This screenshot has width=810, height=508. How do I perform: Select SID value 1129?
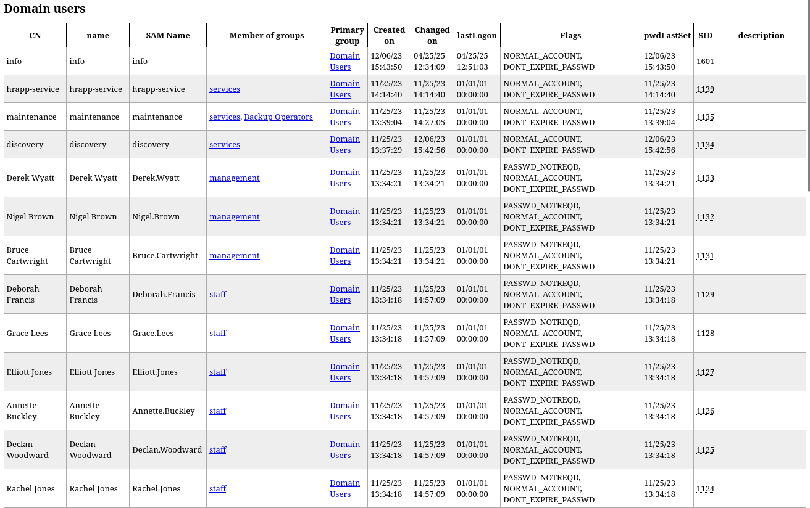pyautogui.click(x=705, y=294)
